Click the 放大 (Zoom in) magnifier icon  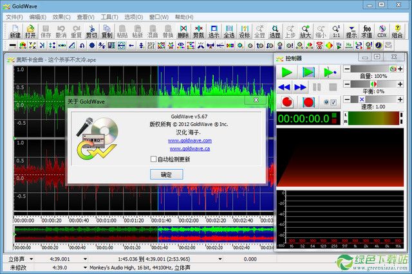pyautogui.click(x=305, y=32)
